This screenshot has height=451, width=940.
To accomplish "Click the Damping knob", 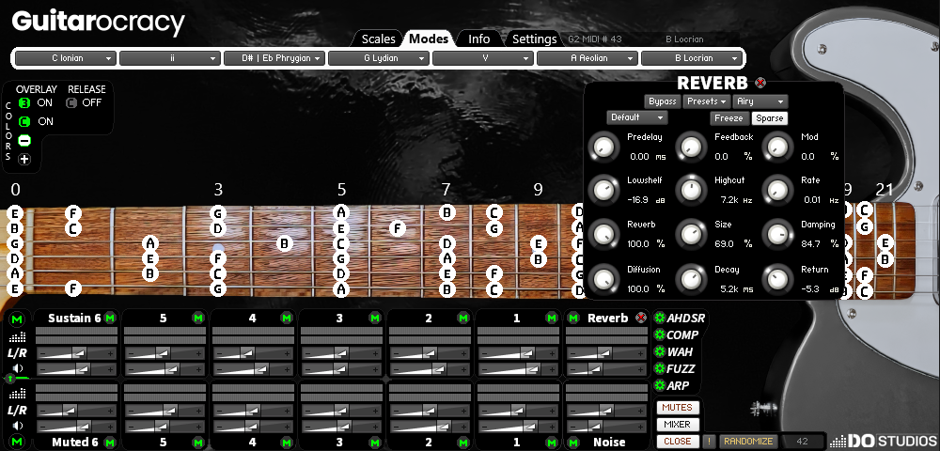I will tap(777, 234).
